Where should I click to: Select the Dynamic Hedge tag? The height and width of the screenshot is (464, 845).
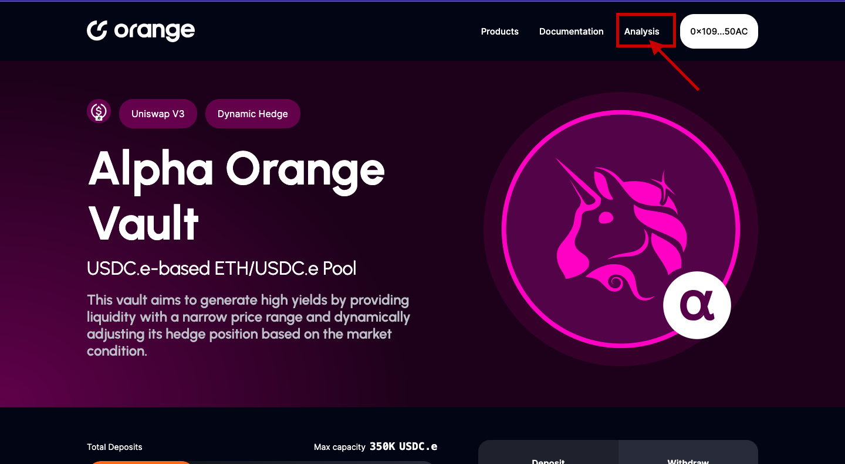click(252, 114)
